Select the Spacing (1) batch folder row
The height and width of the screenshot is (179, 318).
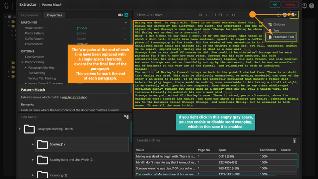pos(82,145)
